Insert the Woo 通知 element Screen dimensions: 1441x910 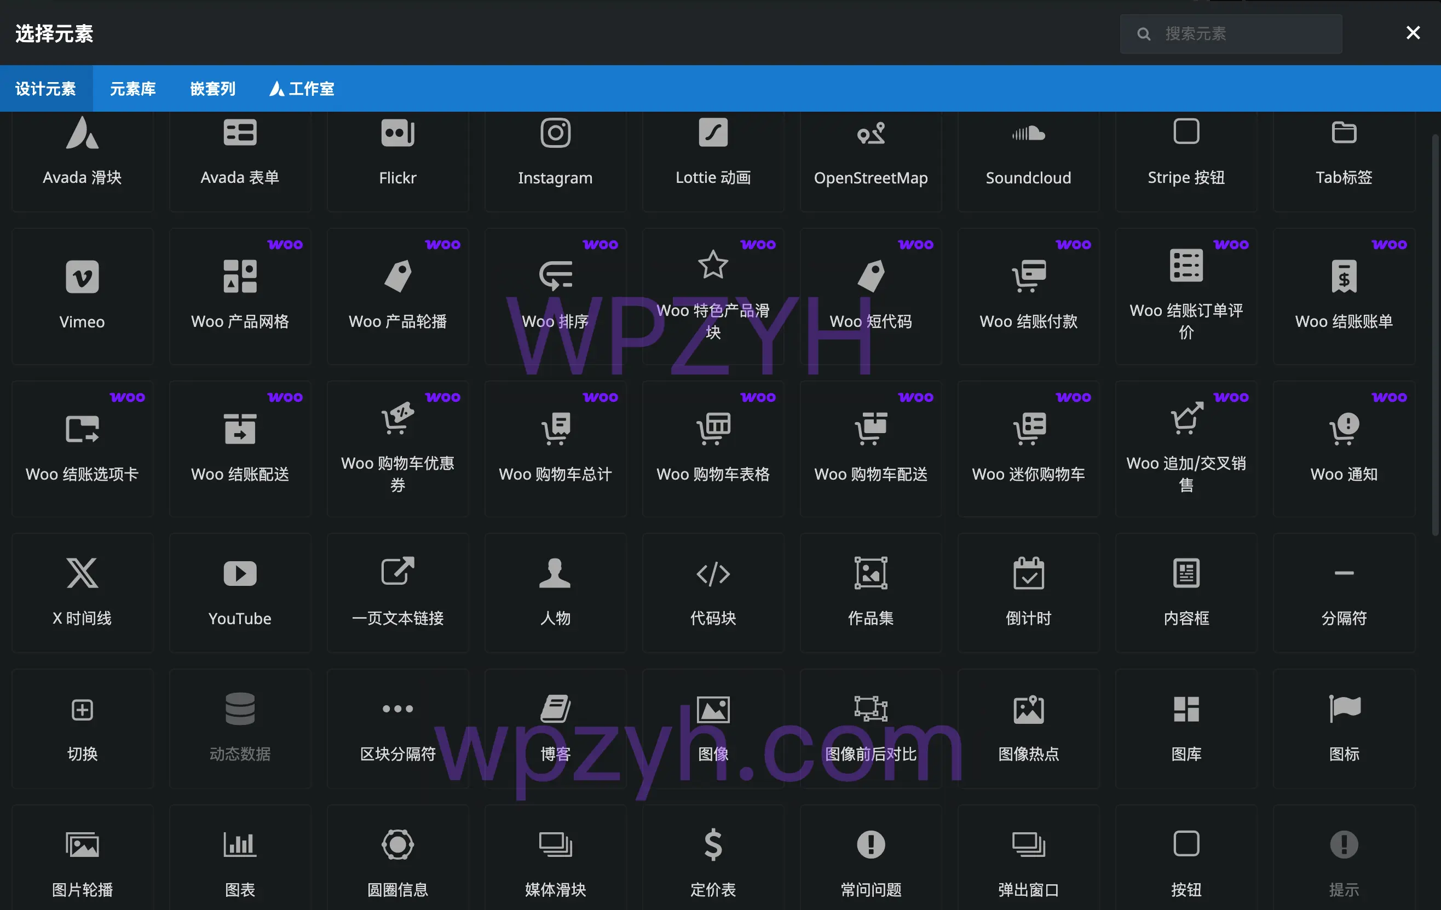click(1344, 449)
